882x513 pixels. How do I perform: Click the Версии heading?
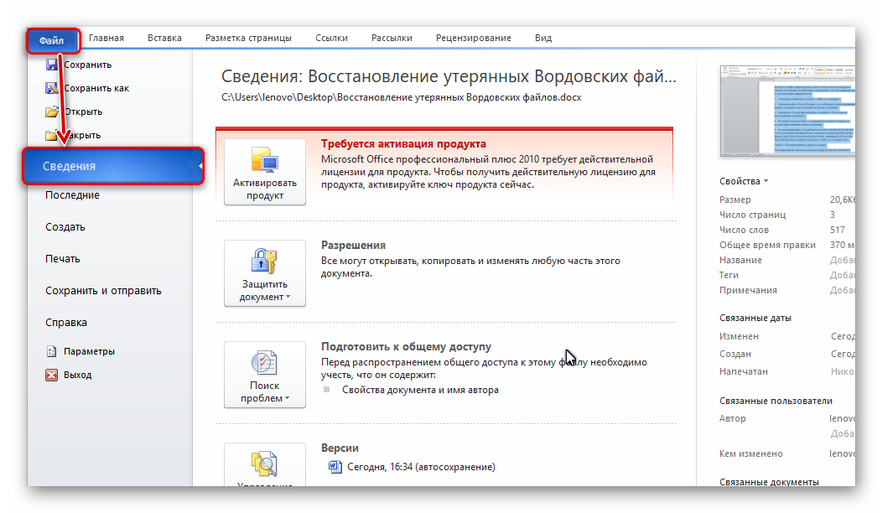(340, 448)
